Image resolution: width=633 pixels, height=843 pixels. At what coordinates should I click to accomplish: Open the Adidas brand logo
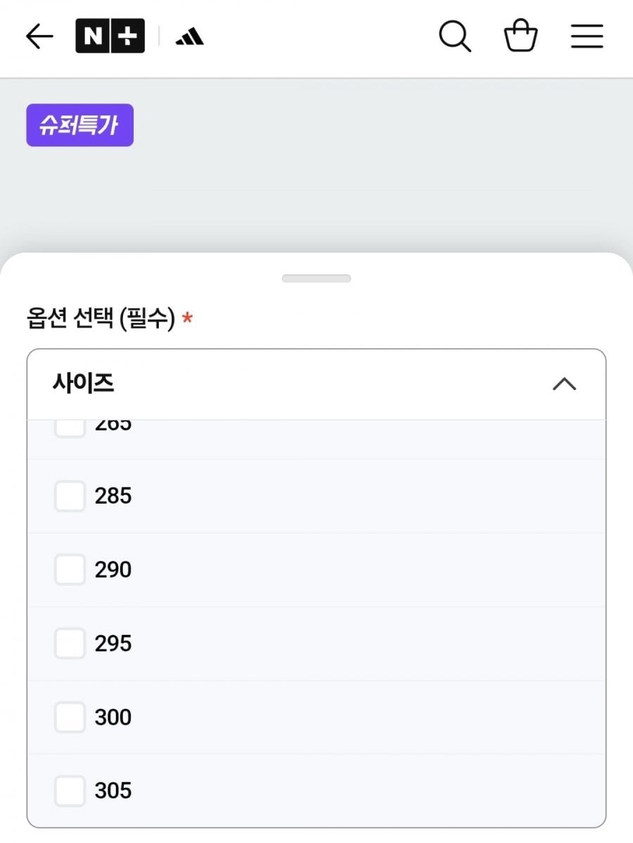click(190, 37)
